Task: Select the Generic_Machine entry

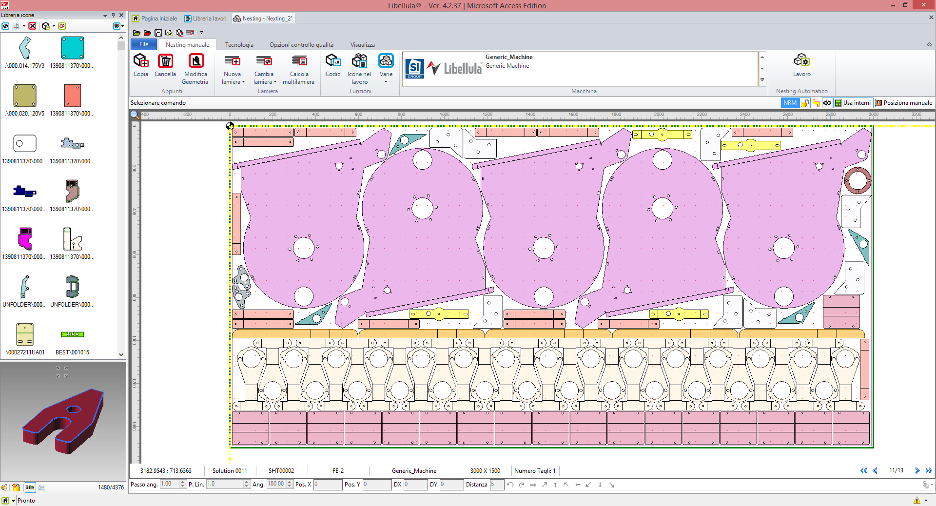Action: point(508,57)
